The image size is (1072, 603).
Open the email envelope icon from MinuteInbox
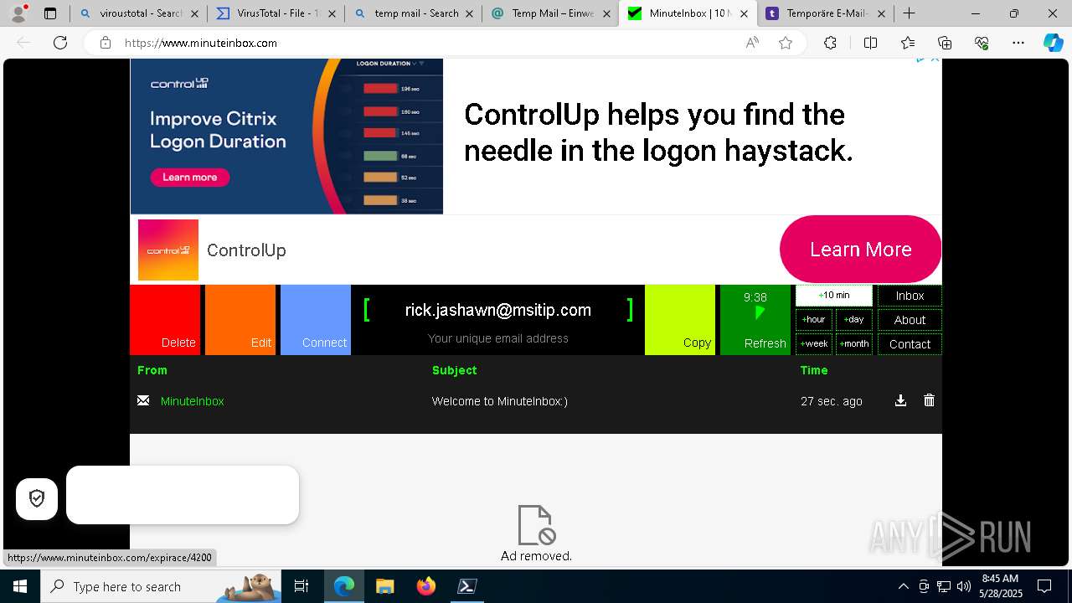pyautogui.click(x=143, y=400)
